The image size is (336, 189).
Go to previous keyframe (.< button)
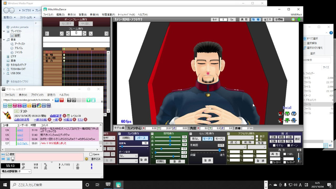(x=62, y=34)
